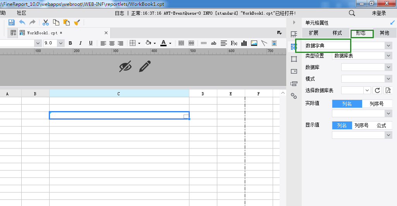Open the 日志 log viewer
397x206 pixels.
coord(120,13)
